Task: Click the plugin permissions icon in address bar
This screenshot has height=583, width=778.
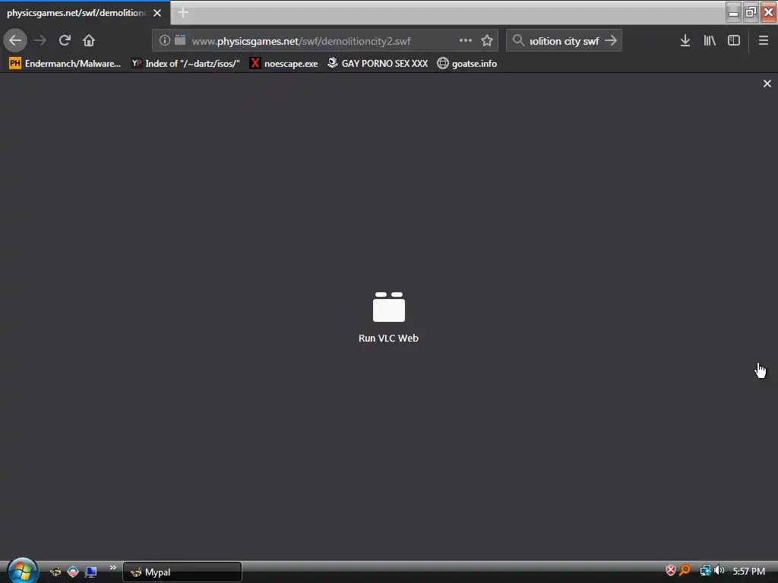Action: [x=180, y=39]
